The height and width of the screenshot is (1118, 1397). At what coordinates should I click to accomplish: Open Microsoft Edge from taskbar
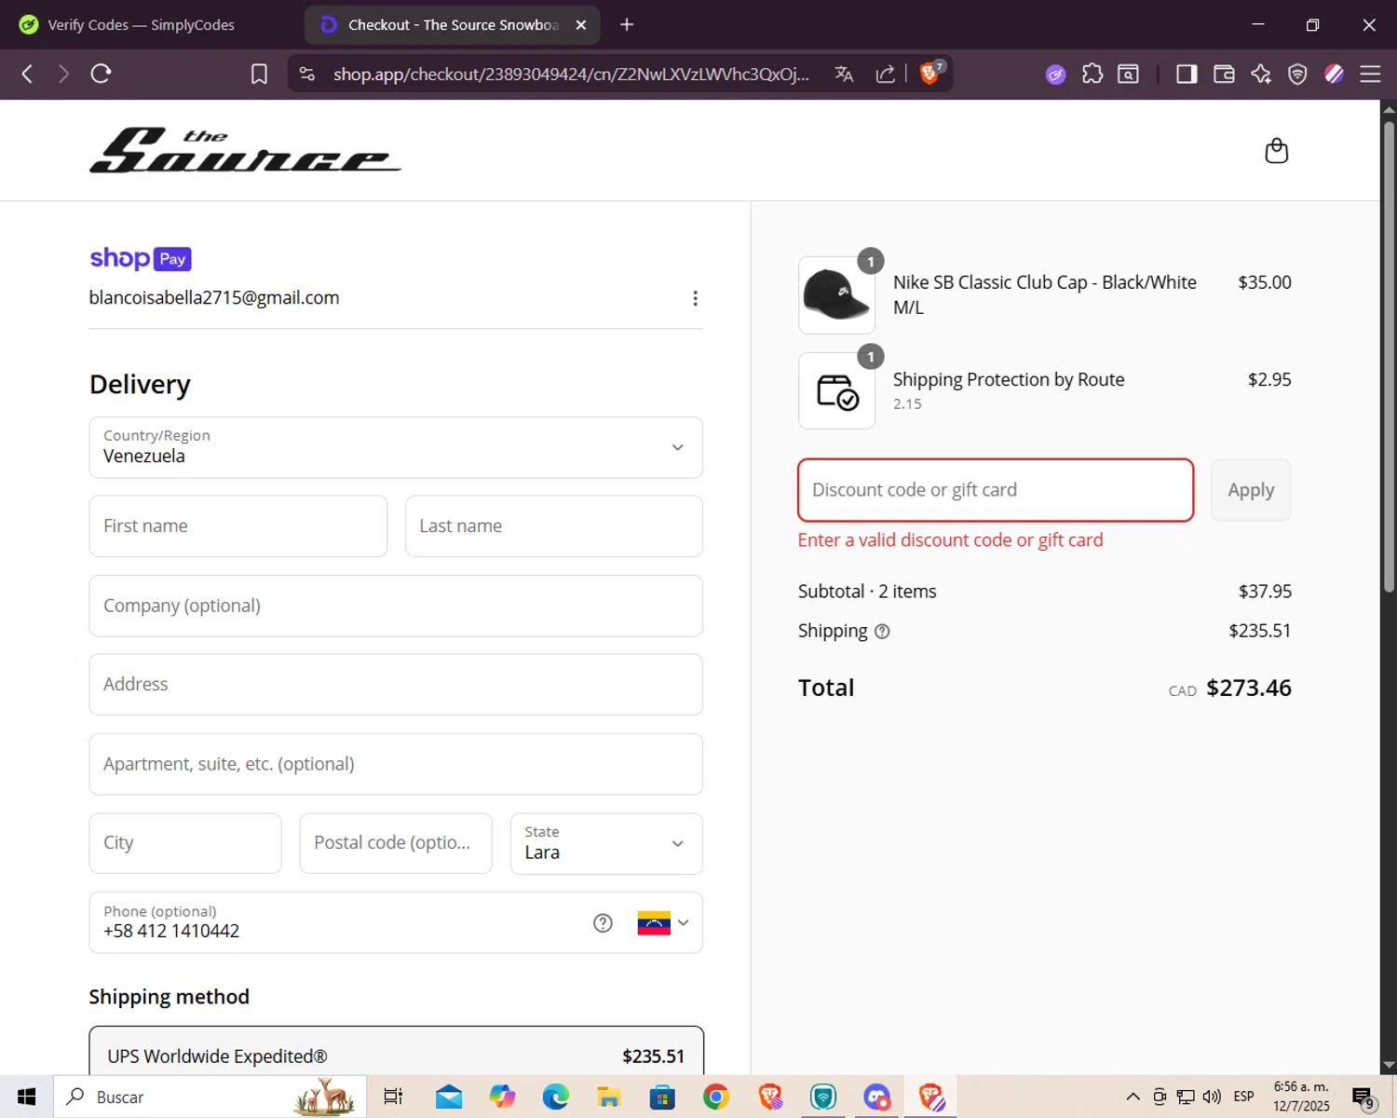point(556,1097)
